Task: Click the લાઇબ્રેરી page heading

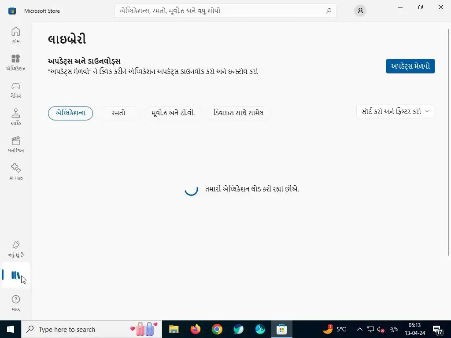Action: click(67, 39)
